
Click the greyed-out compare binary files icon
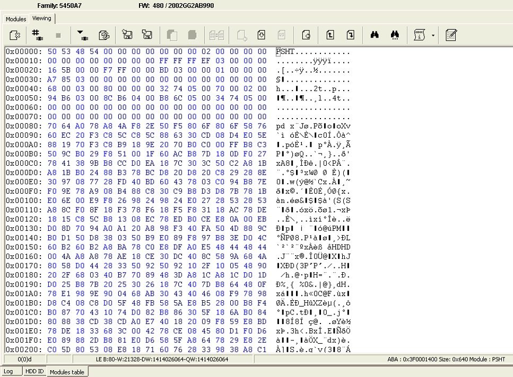216,35
